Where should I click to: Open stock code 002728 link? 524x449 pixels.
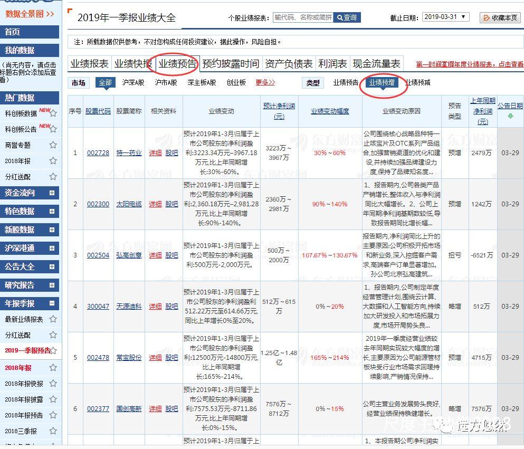click(x=98, y=152)
